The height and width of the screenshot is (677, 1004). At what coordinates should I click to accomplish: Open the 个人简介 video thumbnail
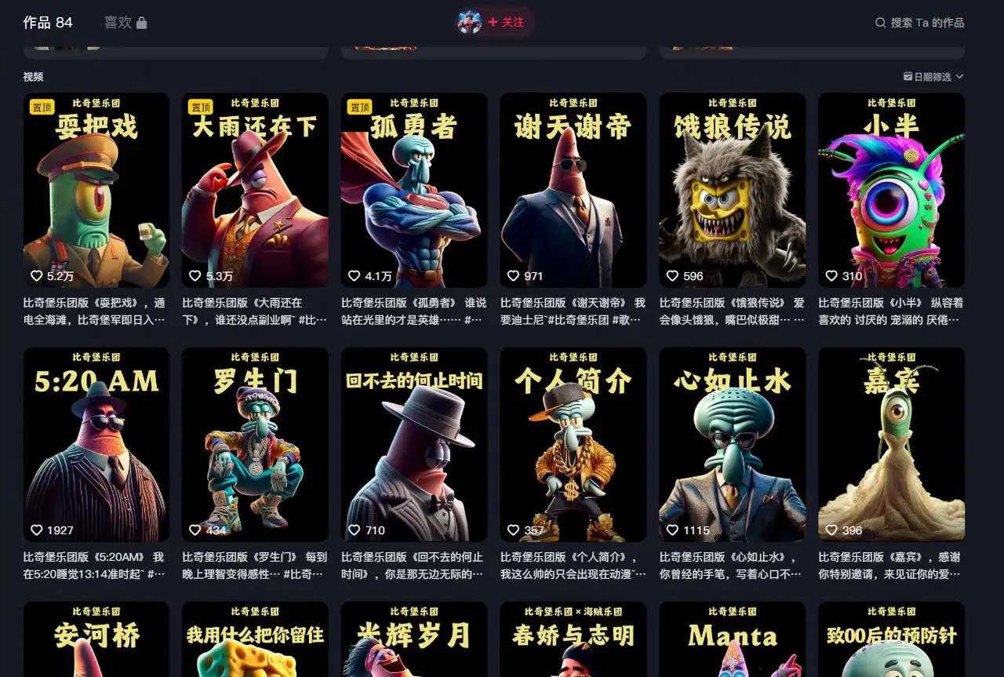pos(573,445)
